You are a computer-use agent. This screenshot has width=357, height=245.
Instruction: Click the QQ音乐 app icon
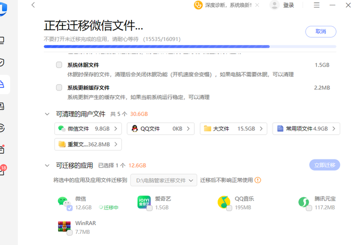pyautogui.click(x=224, y=202)
